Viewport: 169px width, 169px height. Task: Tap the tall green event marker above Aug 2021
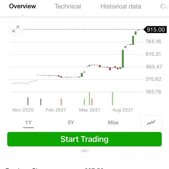(112, 99)
